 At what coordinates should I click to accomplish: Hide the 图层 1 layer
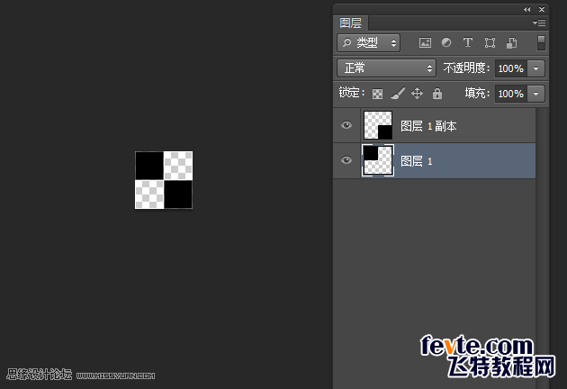tap(346, 160)
